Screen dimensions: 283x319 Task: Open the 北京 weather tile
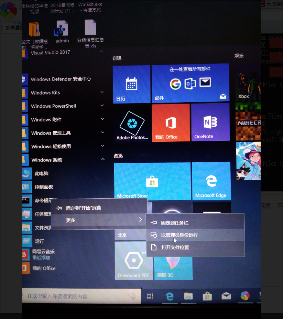[x=130, y=235]
